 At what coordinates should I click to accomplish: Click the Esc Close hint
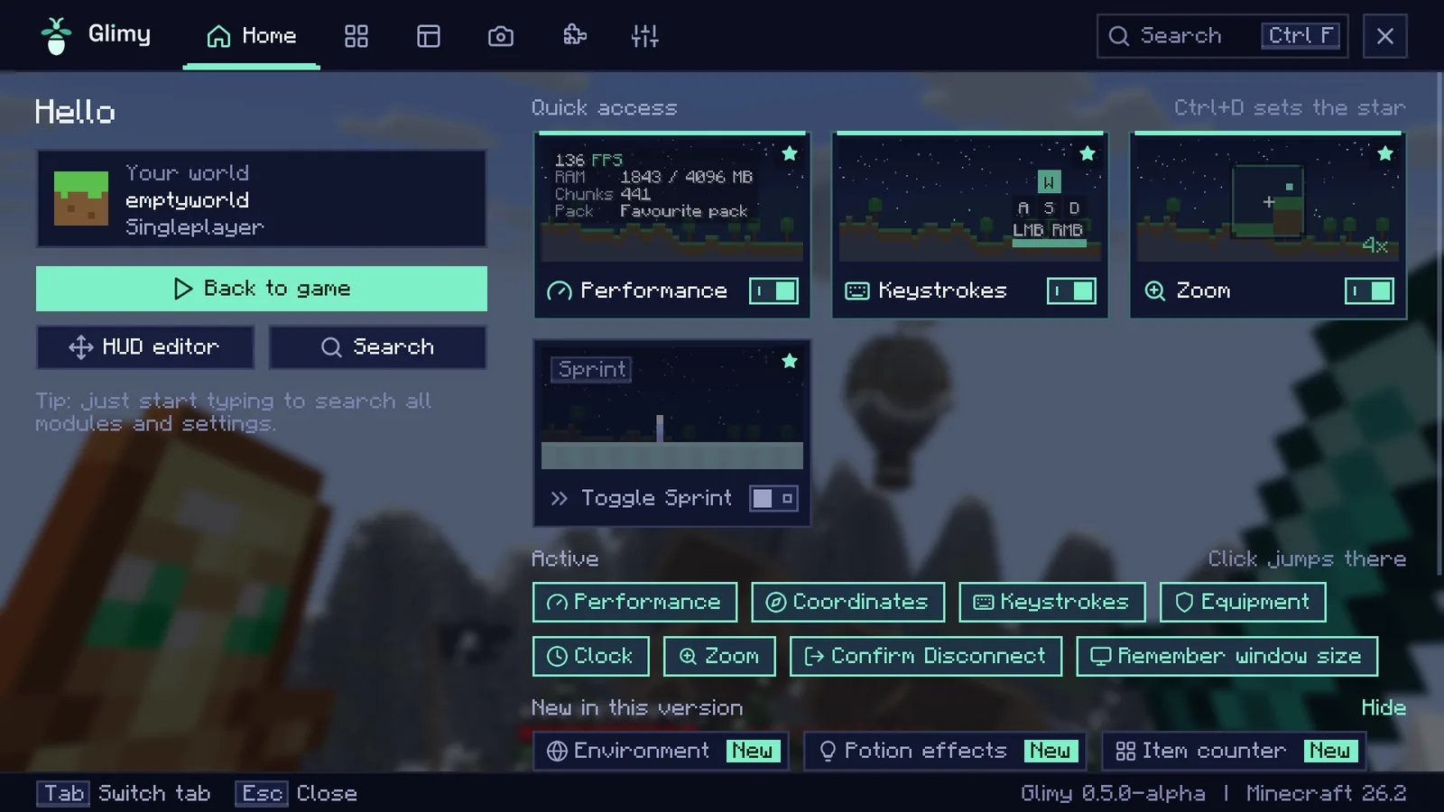pos(297,794)
